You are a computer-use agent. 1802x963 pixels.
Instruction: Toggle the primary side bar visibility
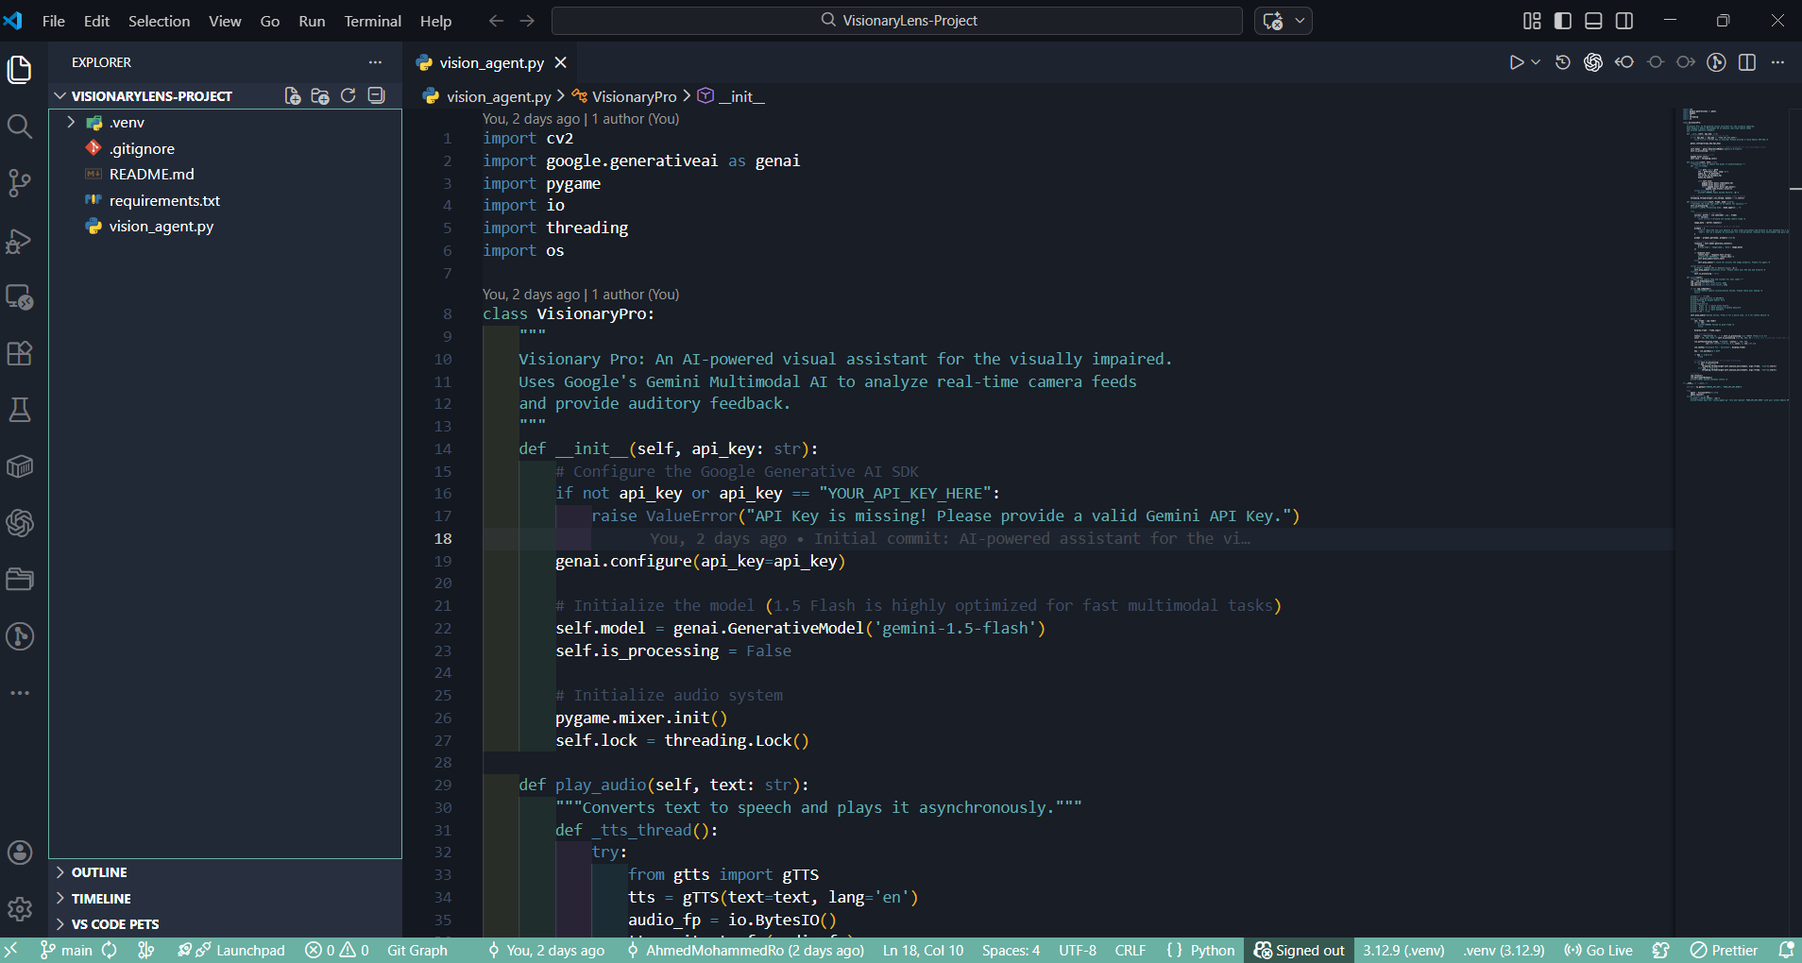1563,21
